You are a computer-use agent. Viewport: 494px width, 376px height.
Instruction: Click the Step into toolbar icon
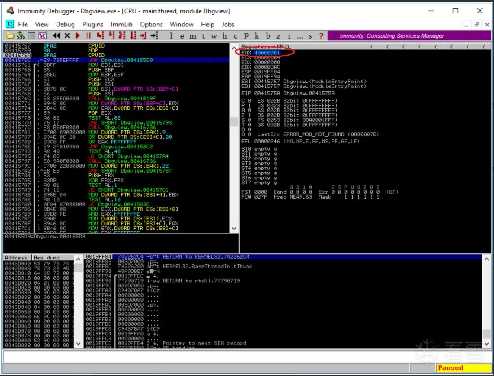click(101, 35)
